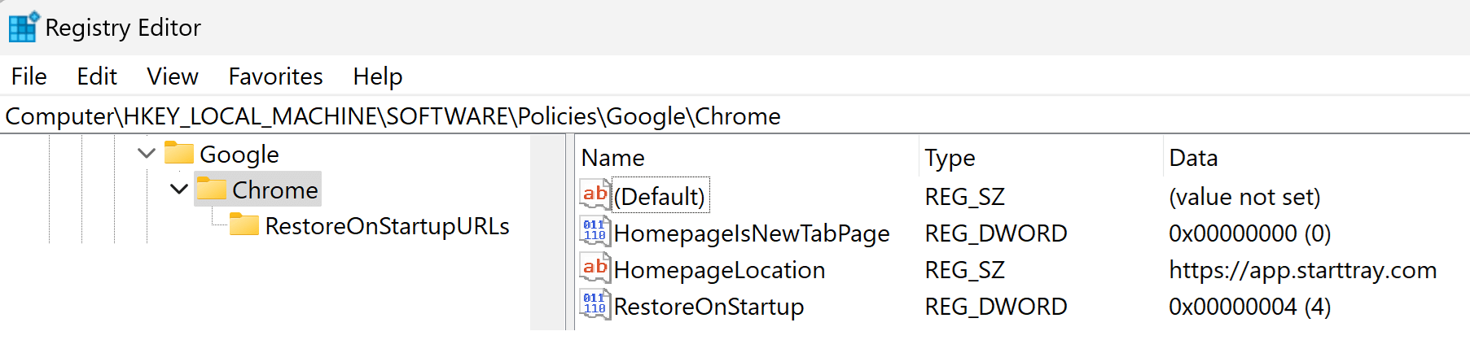Click the RestoreOnStartup DWORD icon
1470x340 pixels.
tap(595, 304)
